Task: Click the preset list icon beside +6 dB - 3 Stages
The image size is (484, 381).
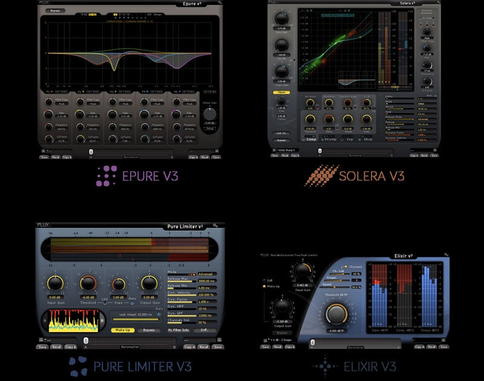Action: tap(265, 340)
